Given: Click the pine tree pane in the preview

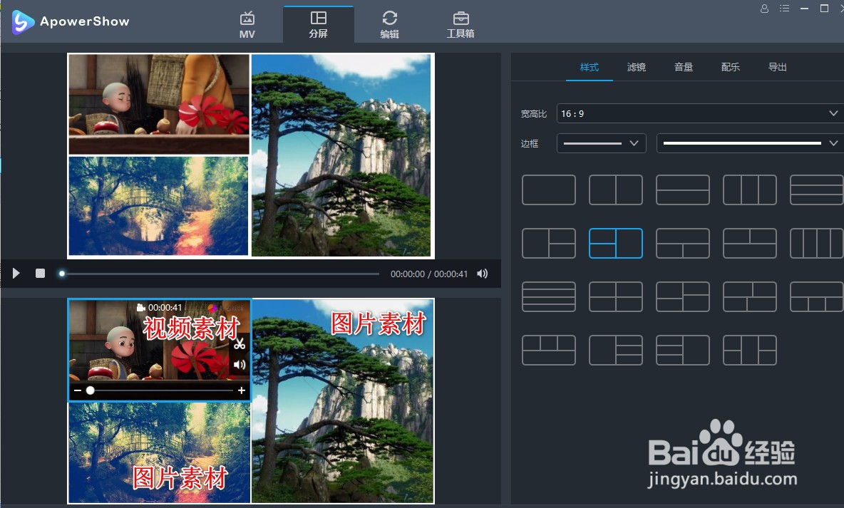Looking at the screenshot, I should click(341, 155).
